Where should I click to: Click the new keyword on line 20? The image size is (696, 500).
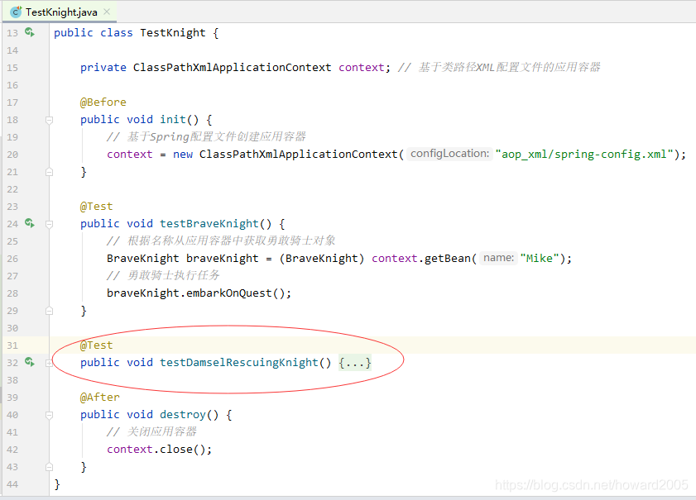183,155
